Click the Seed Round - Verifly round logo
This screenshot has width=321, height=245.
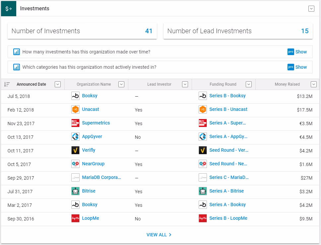(x=203, y=150)
